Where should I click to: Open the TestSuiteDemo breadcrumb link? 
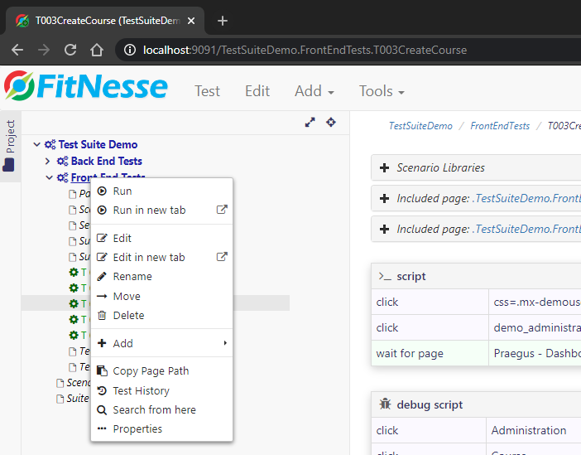click(420, 126)
